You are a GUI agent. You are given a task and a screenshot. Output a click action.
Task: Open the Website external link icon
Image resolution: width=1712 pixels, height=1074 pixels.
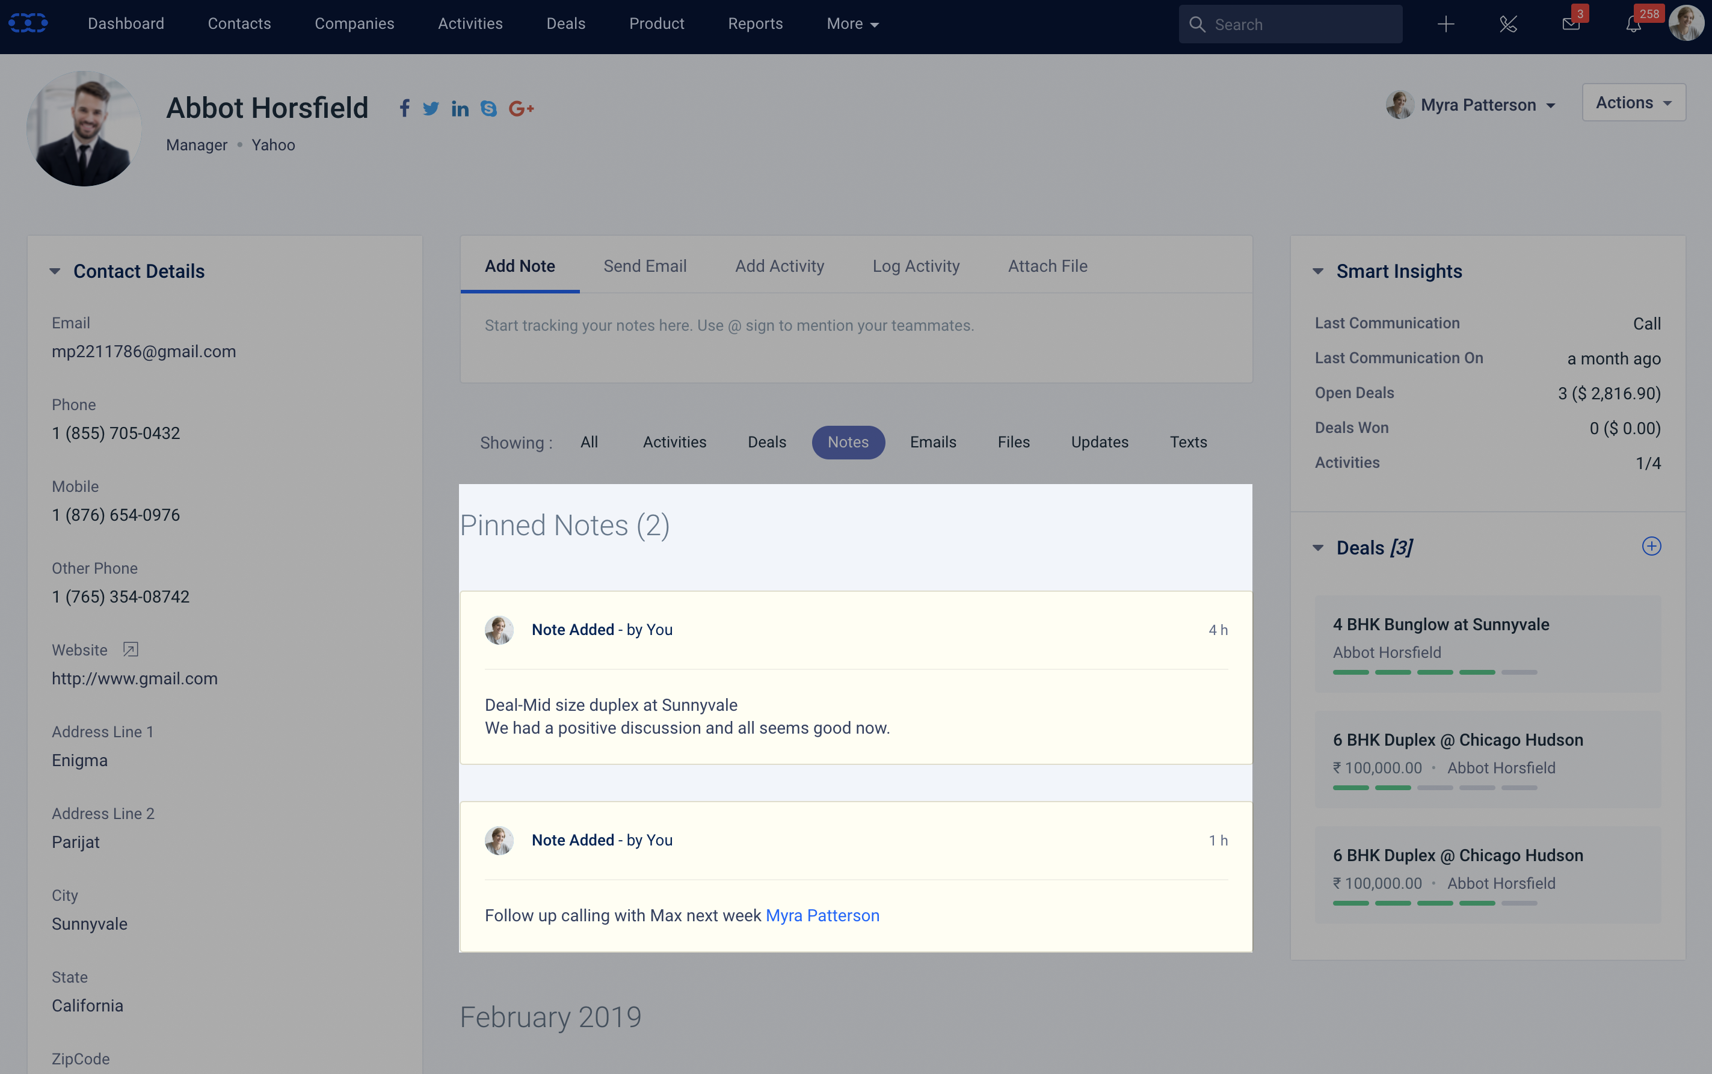pos(130,649)
